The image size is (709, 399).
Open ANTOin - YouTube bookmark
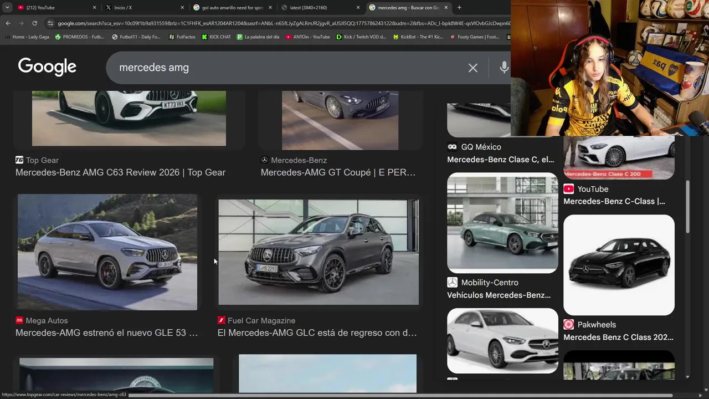(x=308, y=37)
